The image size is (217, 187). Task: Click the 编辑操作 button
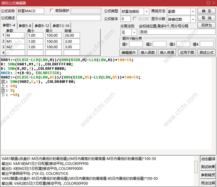128,53
